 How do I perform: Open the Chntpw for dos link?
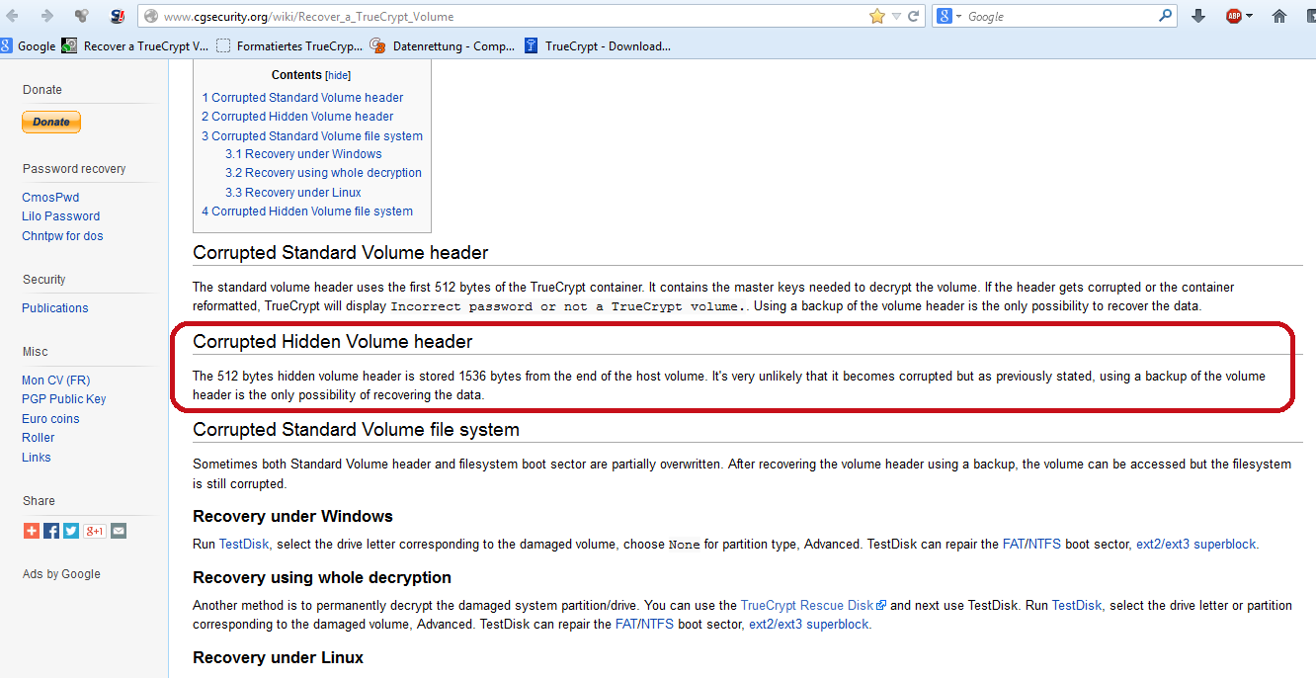point(62,236)
